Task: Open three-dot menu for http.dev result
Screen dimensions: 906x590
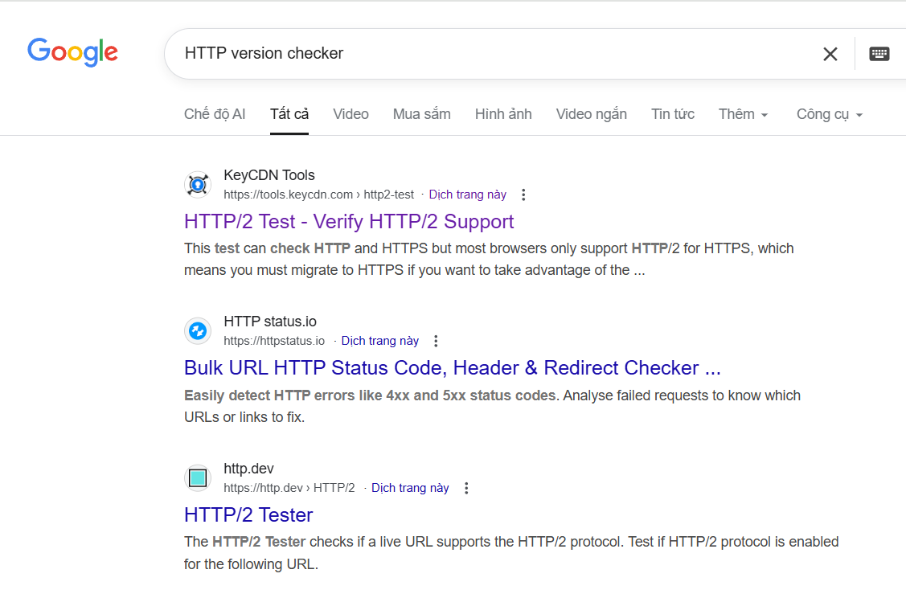Action: [466, 488]
